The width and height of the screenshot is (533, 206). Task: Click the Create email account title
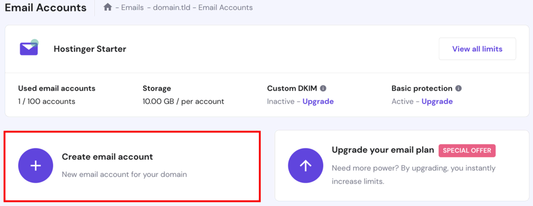107,157
